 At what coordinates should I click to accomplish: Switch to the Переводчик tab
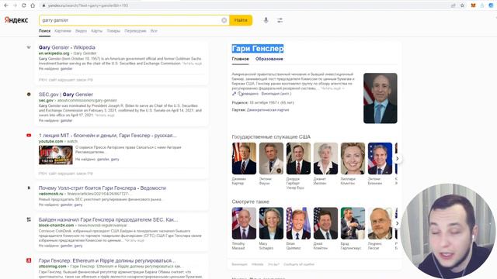[x=135, y=31]
